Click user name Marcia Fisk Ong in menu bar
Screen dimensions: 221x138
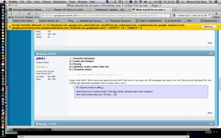click(196, 2)
